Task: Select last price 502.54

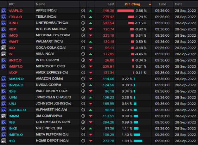Action: [108, 23]
